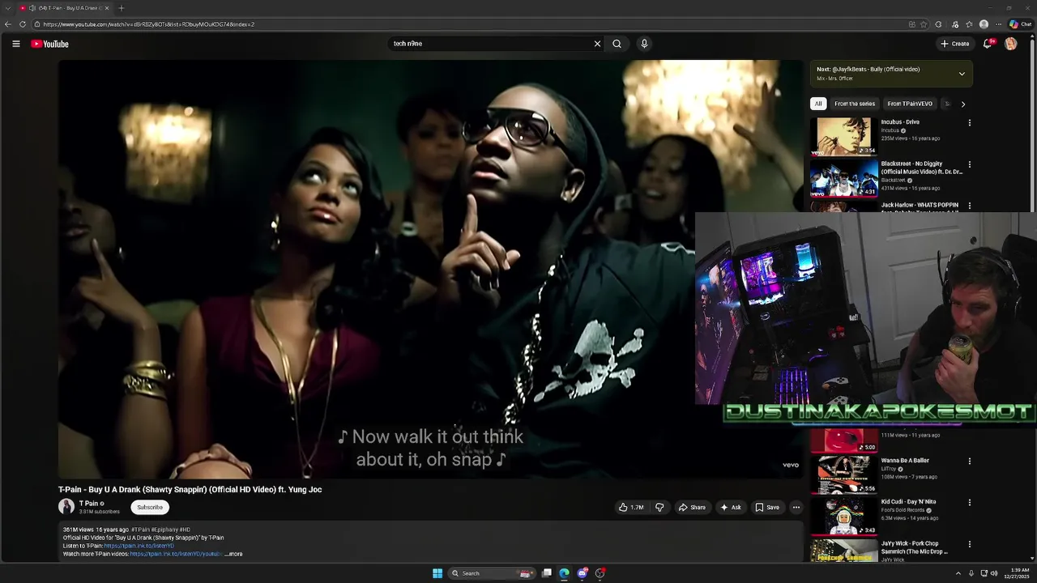Open Discord from the taskbar
This screenshot has width=1037, height=583.
(583, 573)
